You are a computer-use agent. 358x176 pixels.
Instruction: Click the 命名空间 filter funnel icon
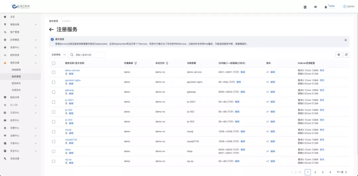point(167,63)
